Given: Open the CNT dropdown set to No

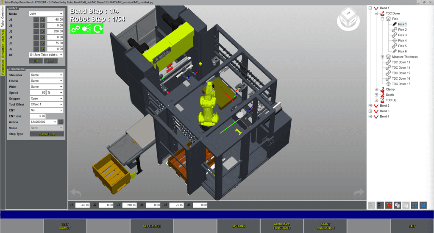Looking at the screenshot, I should point(47,110).
